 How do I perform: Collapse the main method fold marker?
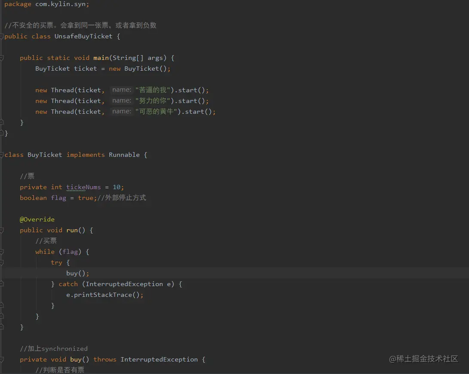tap(1, 58)
